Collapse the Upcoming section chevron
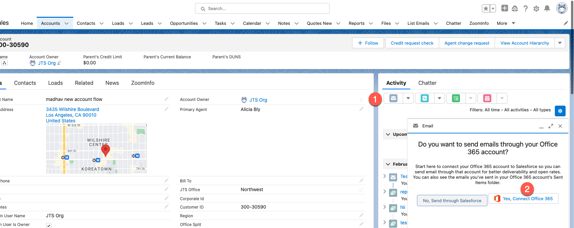The image size is (574, 228). pyautogui.click(x=388, y=134)
